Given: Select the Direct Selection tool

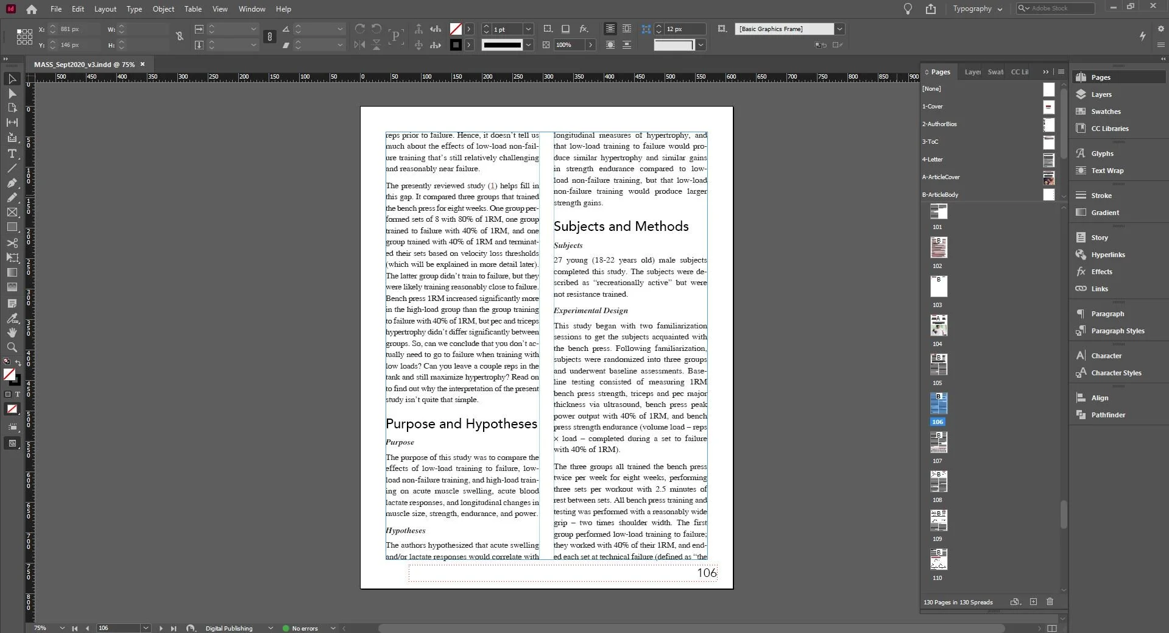Looking at the screenshot, I should point(12,93).
